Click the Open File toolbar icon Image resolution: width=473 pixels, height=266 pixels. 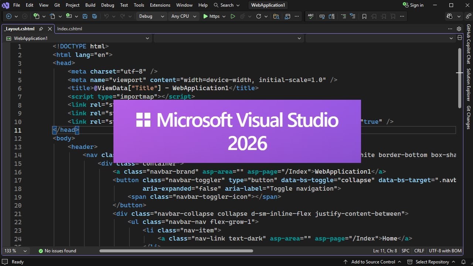[52, 16]
